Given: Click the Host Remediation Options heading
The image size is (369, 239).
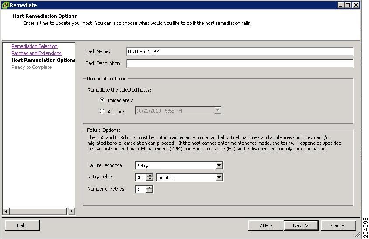Looking at the screenshot, I should coord(45,16).
